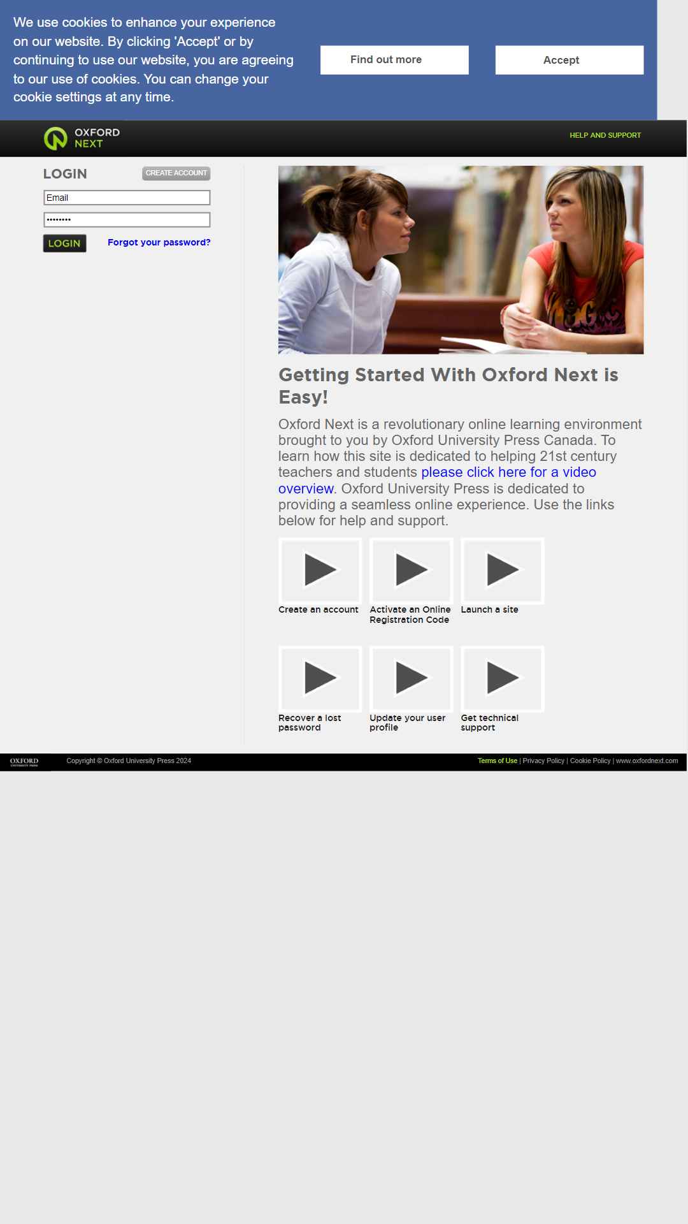Click the 'Launch a site' caption
The height and width of the screenshot is (1224, 688).
(x=489, y=609)
